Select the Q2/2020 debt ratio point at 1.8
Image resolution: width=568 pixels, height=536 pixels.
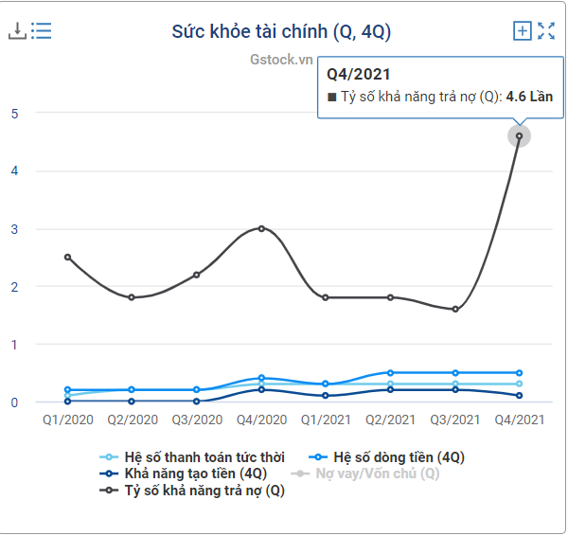[x=132, y=297]
